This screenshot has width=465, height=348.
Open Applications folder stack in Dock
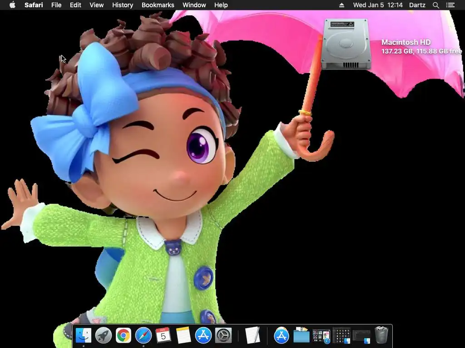click(282, 336)
